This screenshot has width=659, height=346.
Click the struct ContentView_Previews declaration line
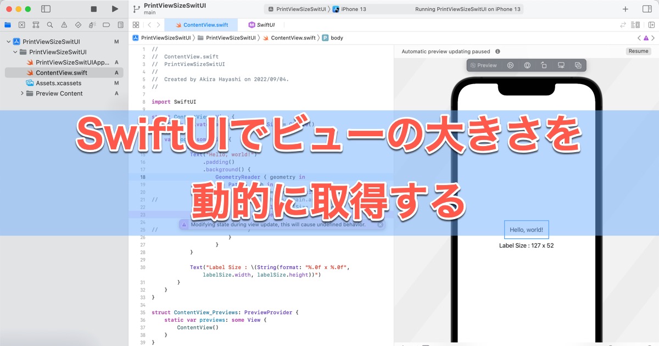click(x=225, y=312)
